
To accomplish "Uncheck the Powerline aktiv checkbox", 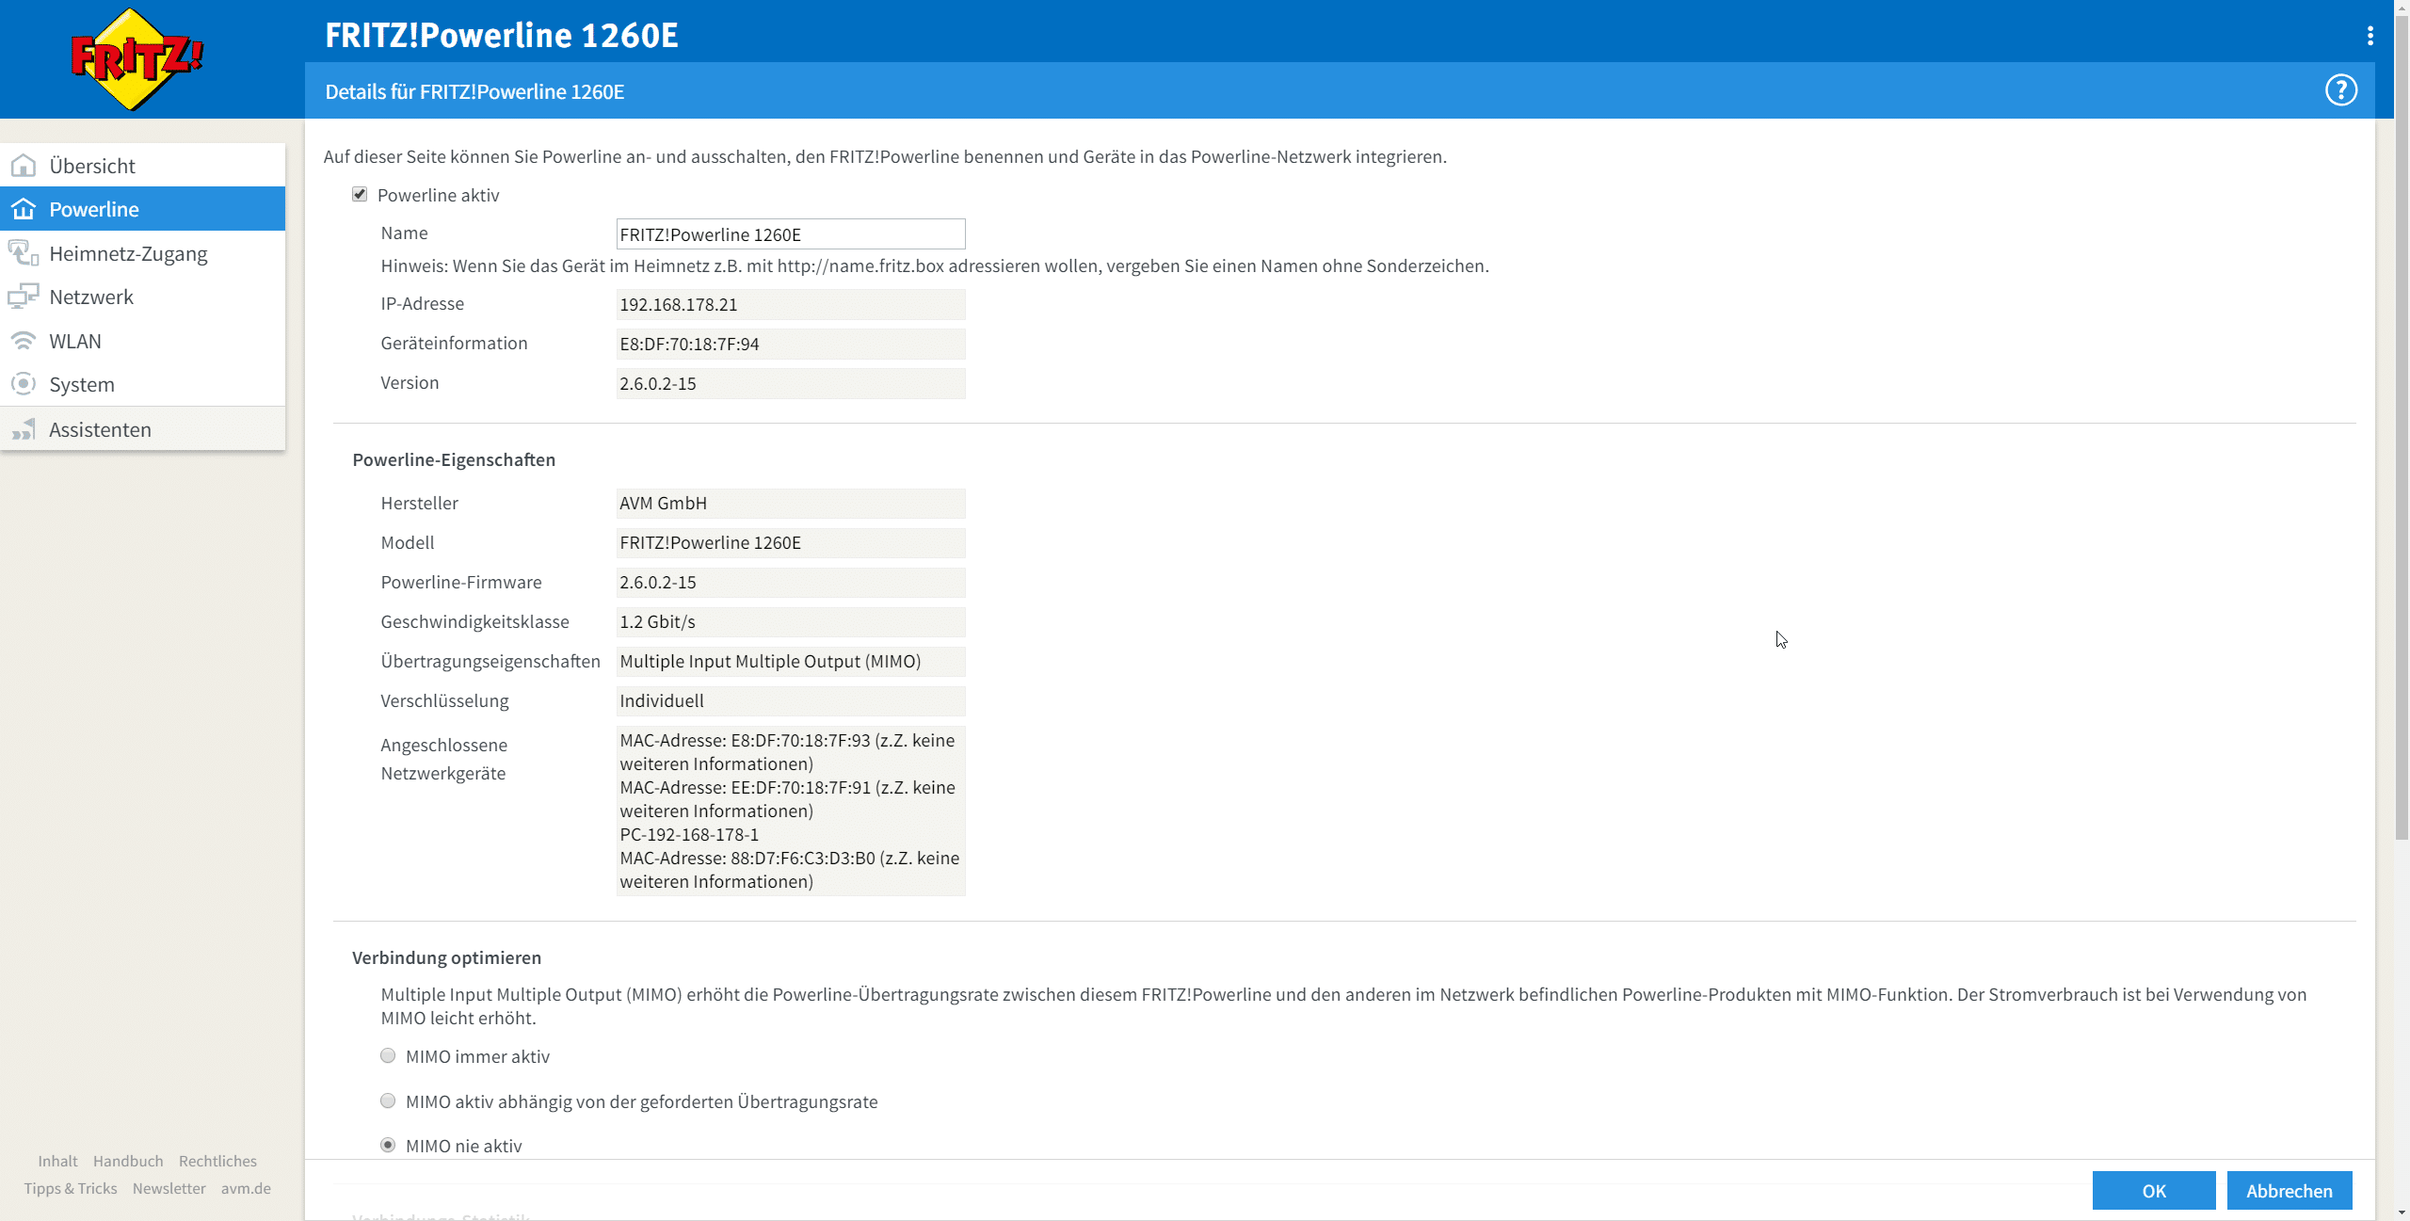I will [x=360, y=194].
